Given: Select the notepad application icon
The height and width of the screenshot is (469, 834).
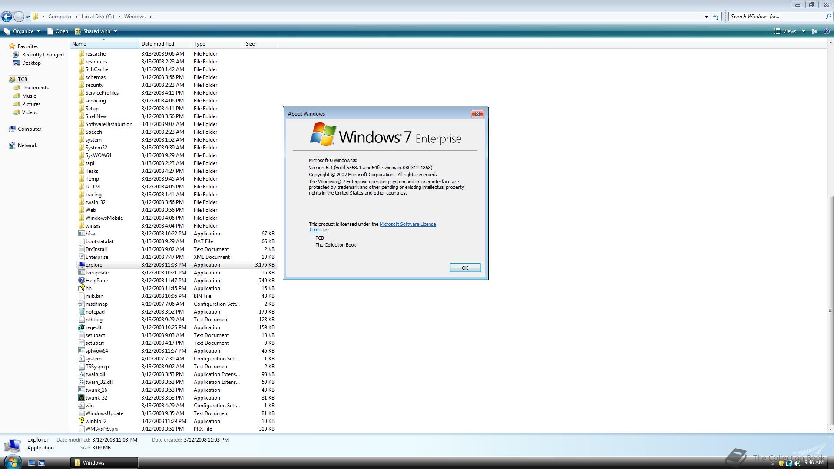Looking at the screenshot, I should pyautogui.click(x=81, y=312).
